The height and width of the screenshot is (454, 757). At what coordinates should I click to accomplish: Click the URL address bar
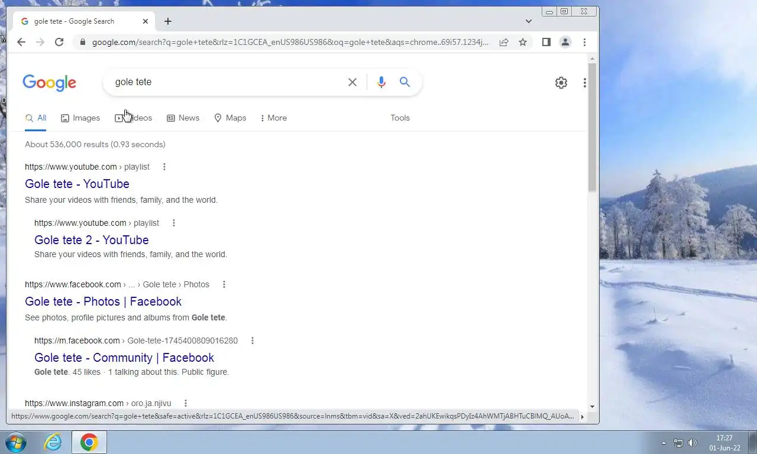290,42
